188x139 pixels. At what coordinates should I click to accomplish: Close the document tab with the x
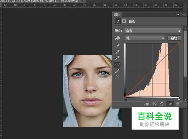tap(83, 1)
